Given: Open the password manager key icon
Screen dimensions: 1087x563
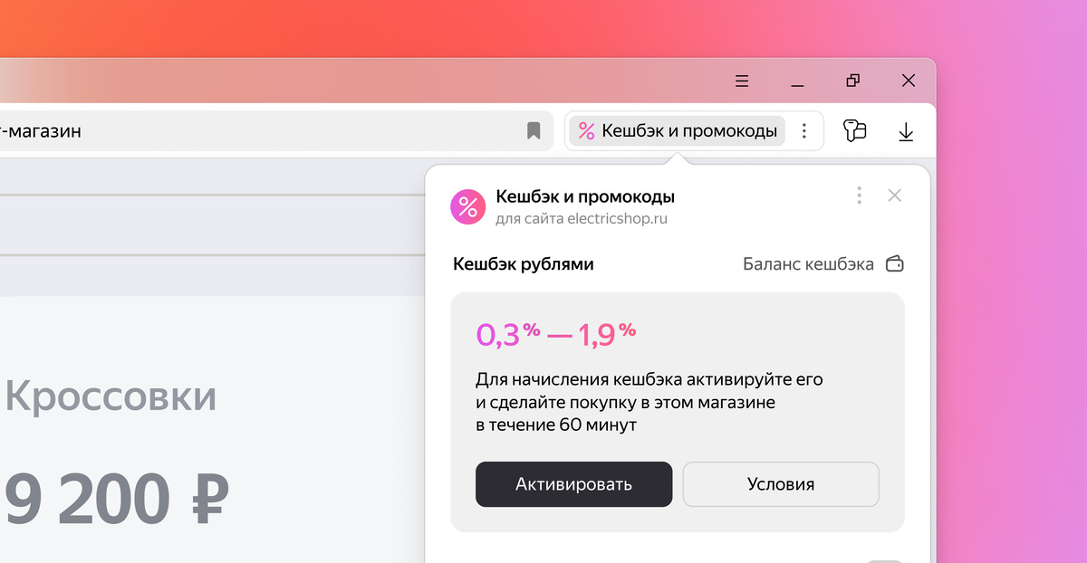Looking at the screenshot, I should coord(855,130).
